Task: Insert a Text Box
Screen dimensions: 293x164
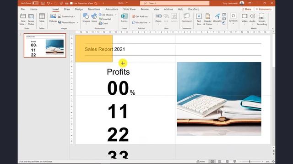Action: [199, 19]
